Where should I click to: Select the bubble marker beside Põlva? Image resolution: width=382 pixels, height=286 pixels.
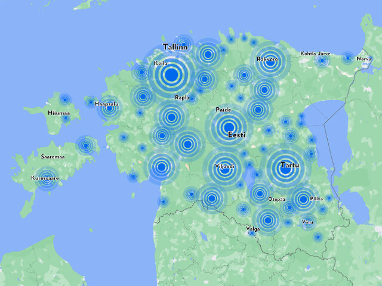[x=303, y=200]
